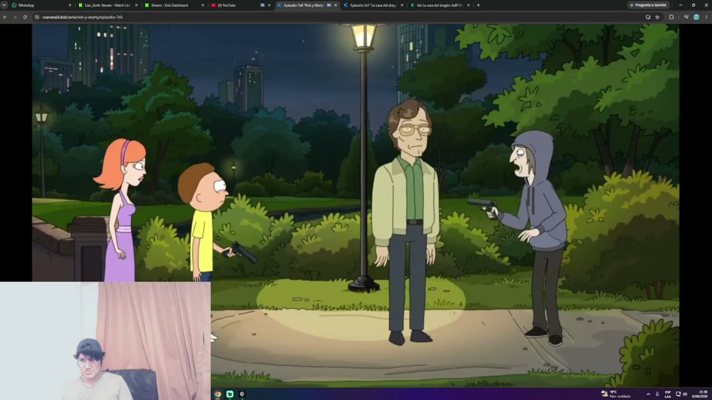Switch to the Episodio 3x7 La casa del dragón tab
This screenshot has height=400, width=712.
373,5
